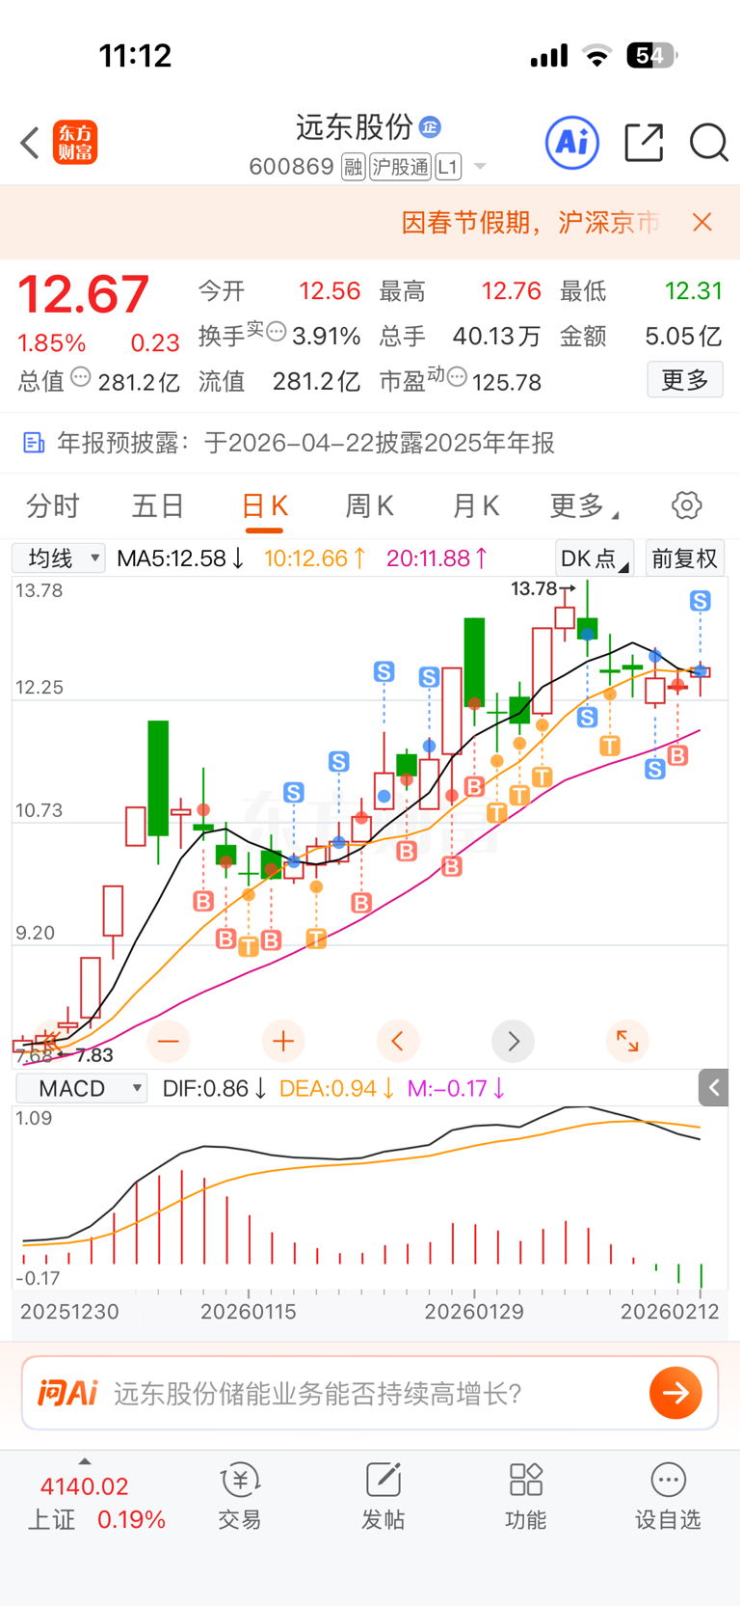Open the search magnifier

708,143
